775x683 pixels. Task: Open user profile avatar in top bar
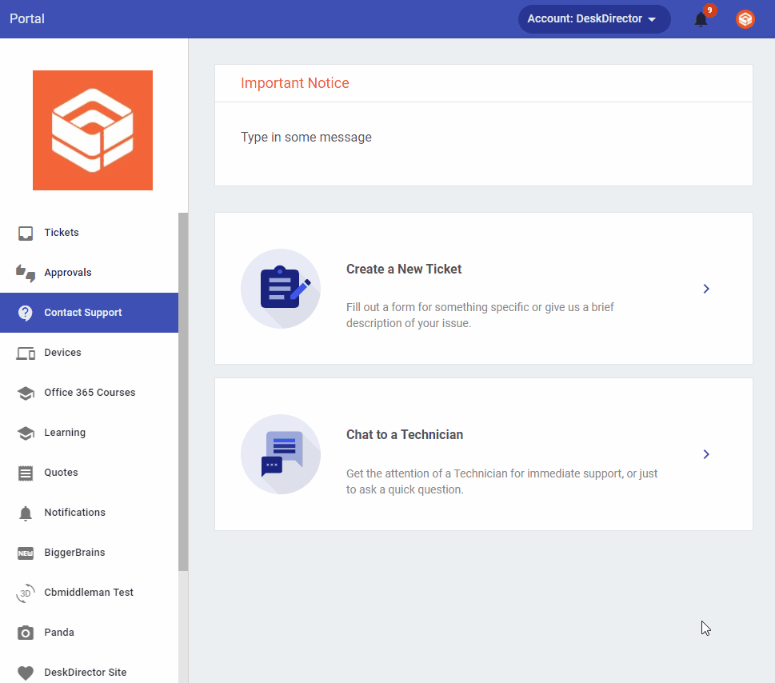point(745,19)
